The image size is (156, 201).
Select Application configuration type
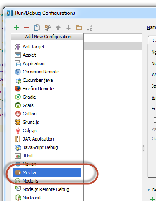point(47,63)
